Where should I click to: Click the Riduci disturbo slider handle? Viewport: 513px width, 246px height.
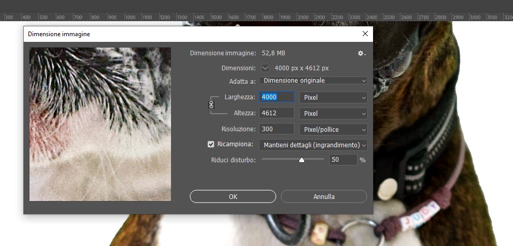(x=302, y=160)
